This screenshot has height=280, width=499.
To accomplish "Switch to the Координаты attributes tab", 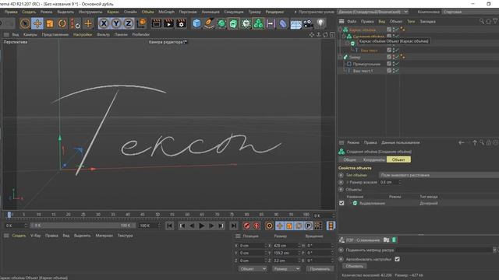I will click(x=373, y=159).
